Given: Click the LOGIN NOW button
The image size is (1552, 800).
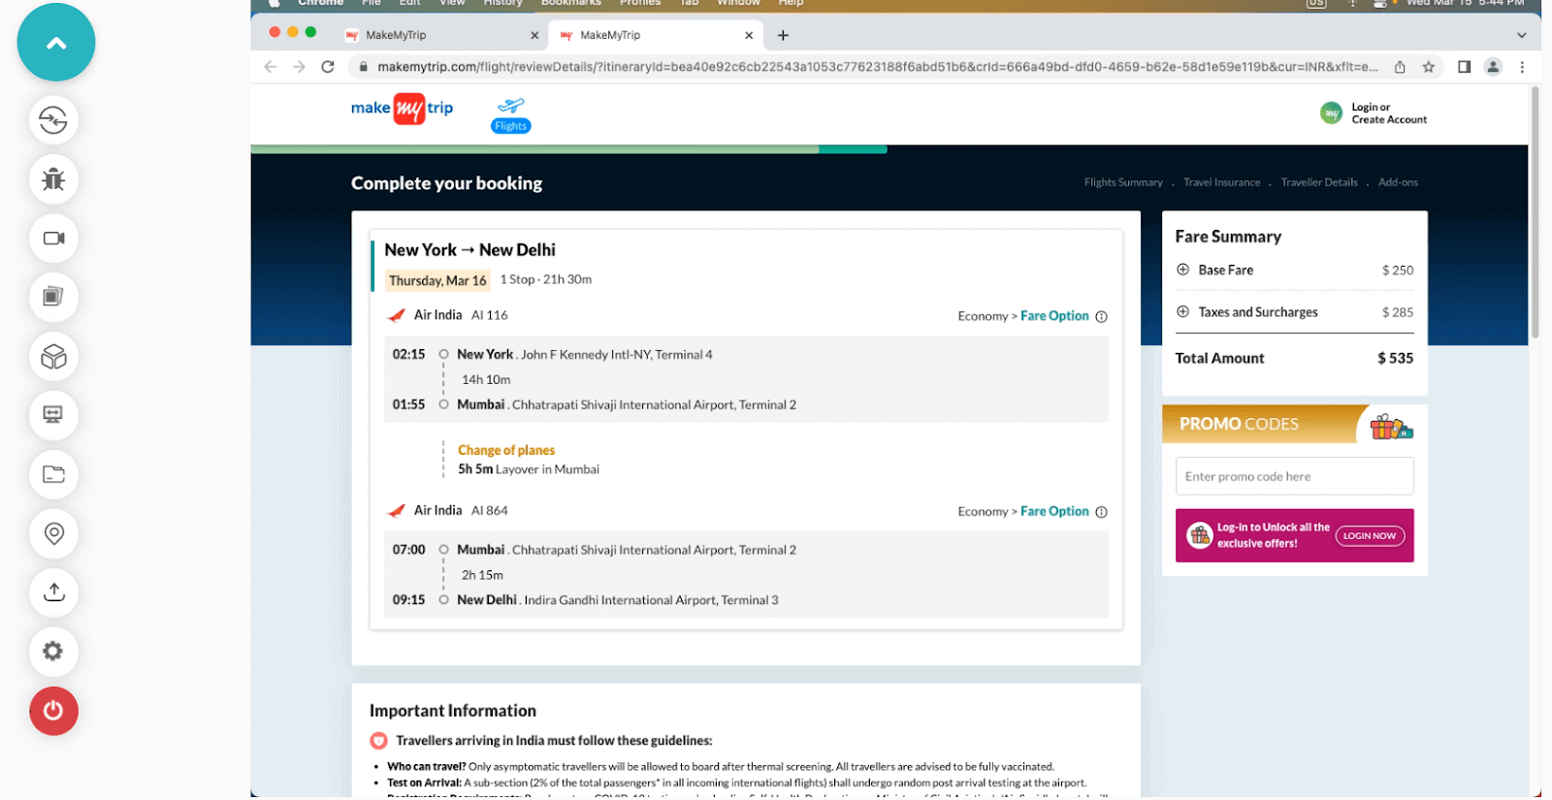Looking at the screenshot, I should coord(1370,535).
